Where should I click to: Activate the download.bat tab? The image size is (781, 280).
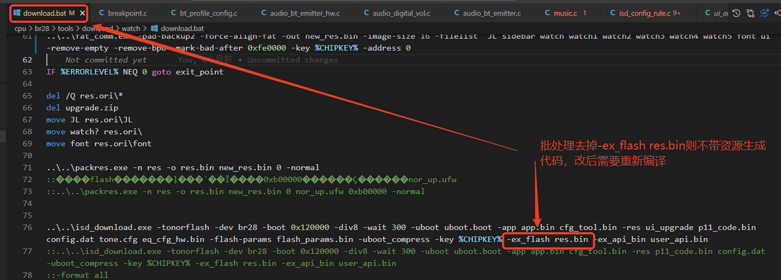click(49, 13)
